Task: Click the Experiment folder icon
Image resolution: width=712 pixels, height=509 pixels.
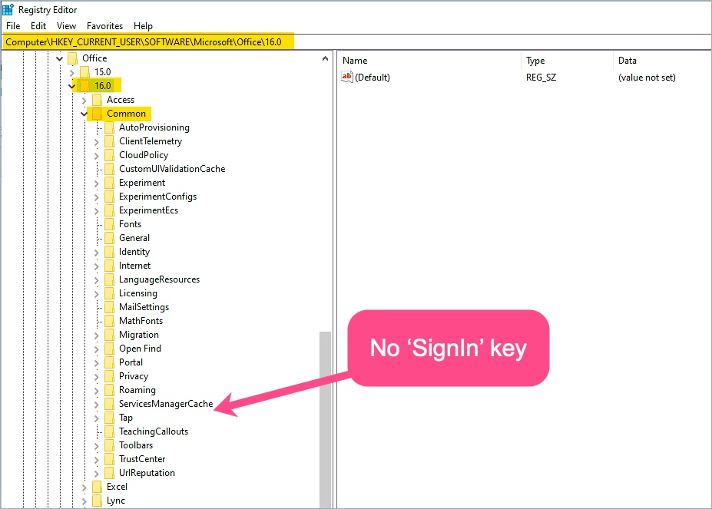Action: [x=109, y=183]
